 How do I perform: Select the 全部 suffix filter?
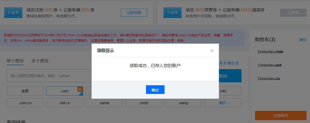[x=25, y=91]
